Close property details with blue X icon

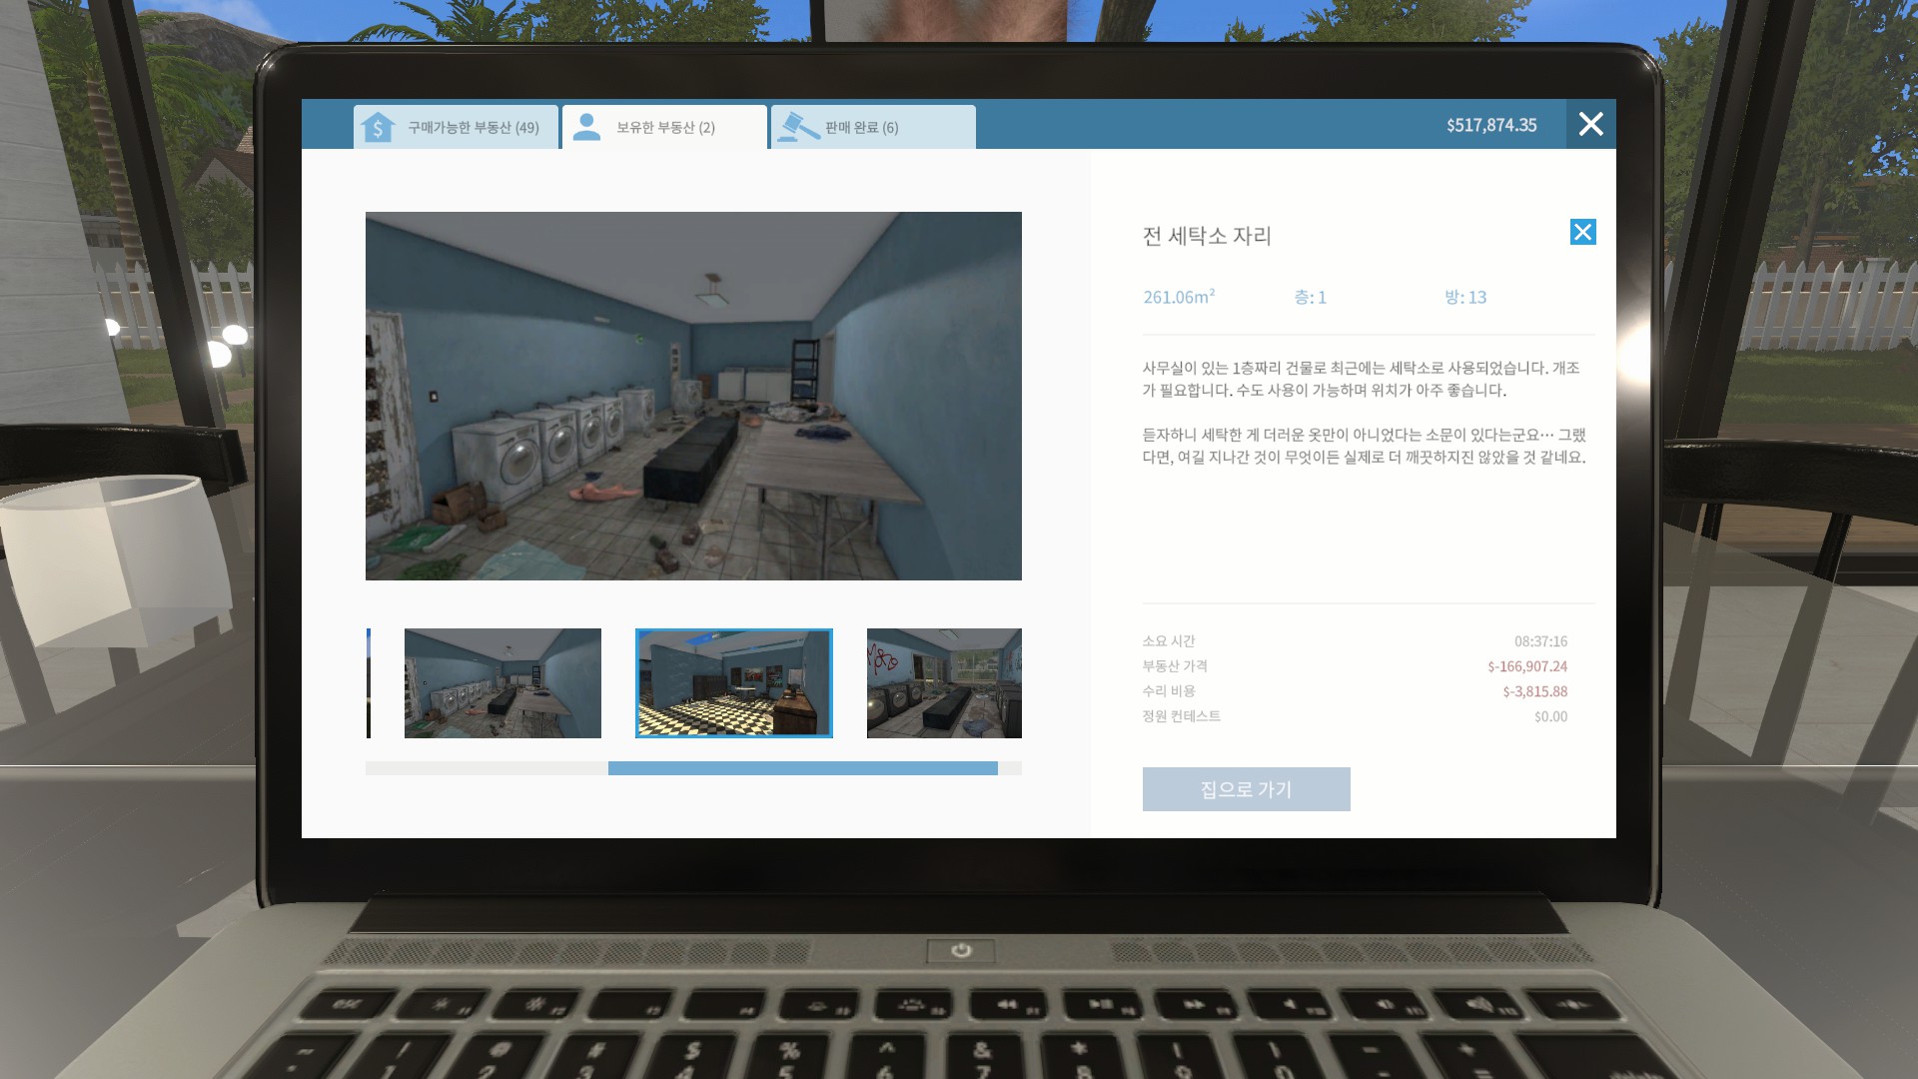tap(1582, 232)
